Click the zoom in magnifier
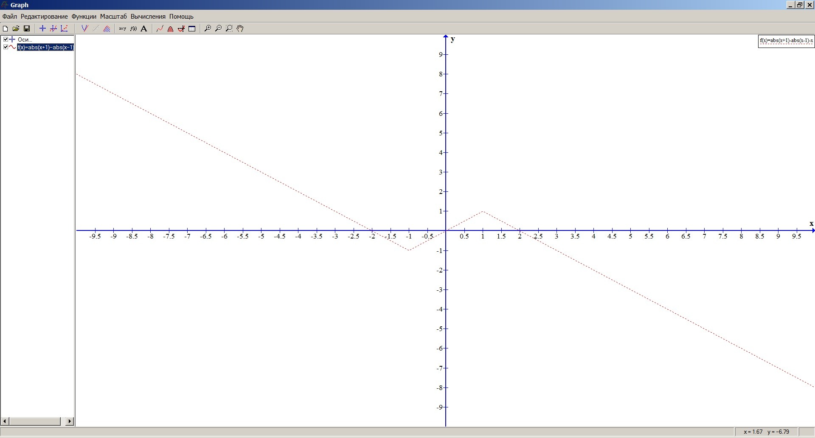Screen dimensions: 815x438 [208, 28]
